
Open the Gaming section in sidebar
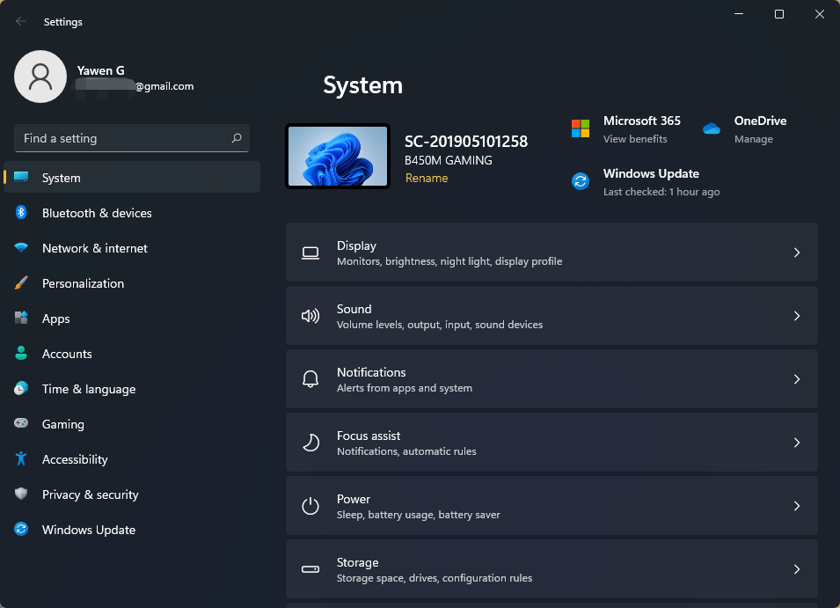pyautogui.click(x=62, y=424)
